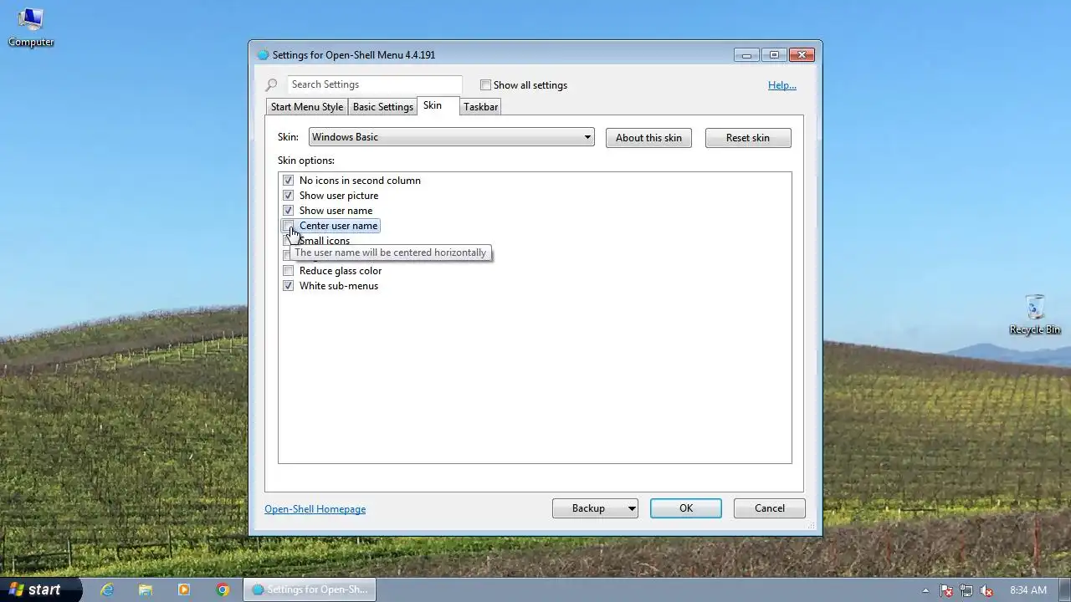Toggle Show all settings checkbox
Image resolution: width=1071 pixels, height=602 pixels.
[x=485, y=85]
